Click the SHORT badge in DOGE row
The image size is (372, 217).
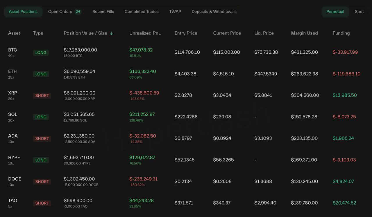(x=42, y=182)
